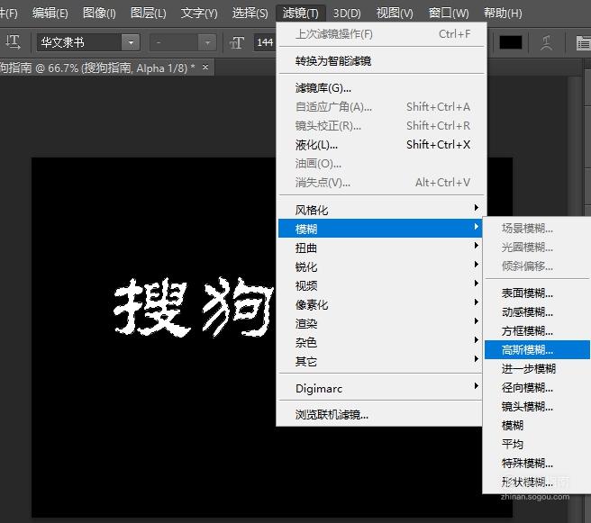
Task: Close the 搜狗指南 document tab
Action: point(205,68)
